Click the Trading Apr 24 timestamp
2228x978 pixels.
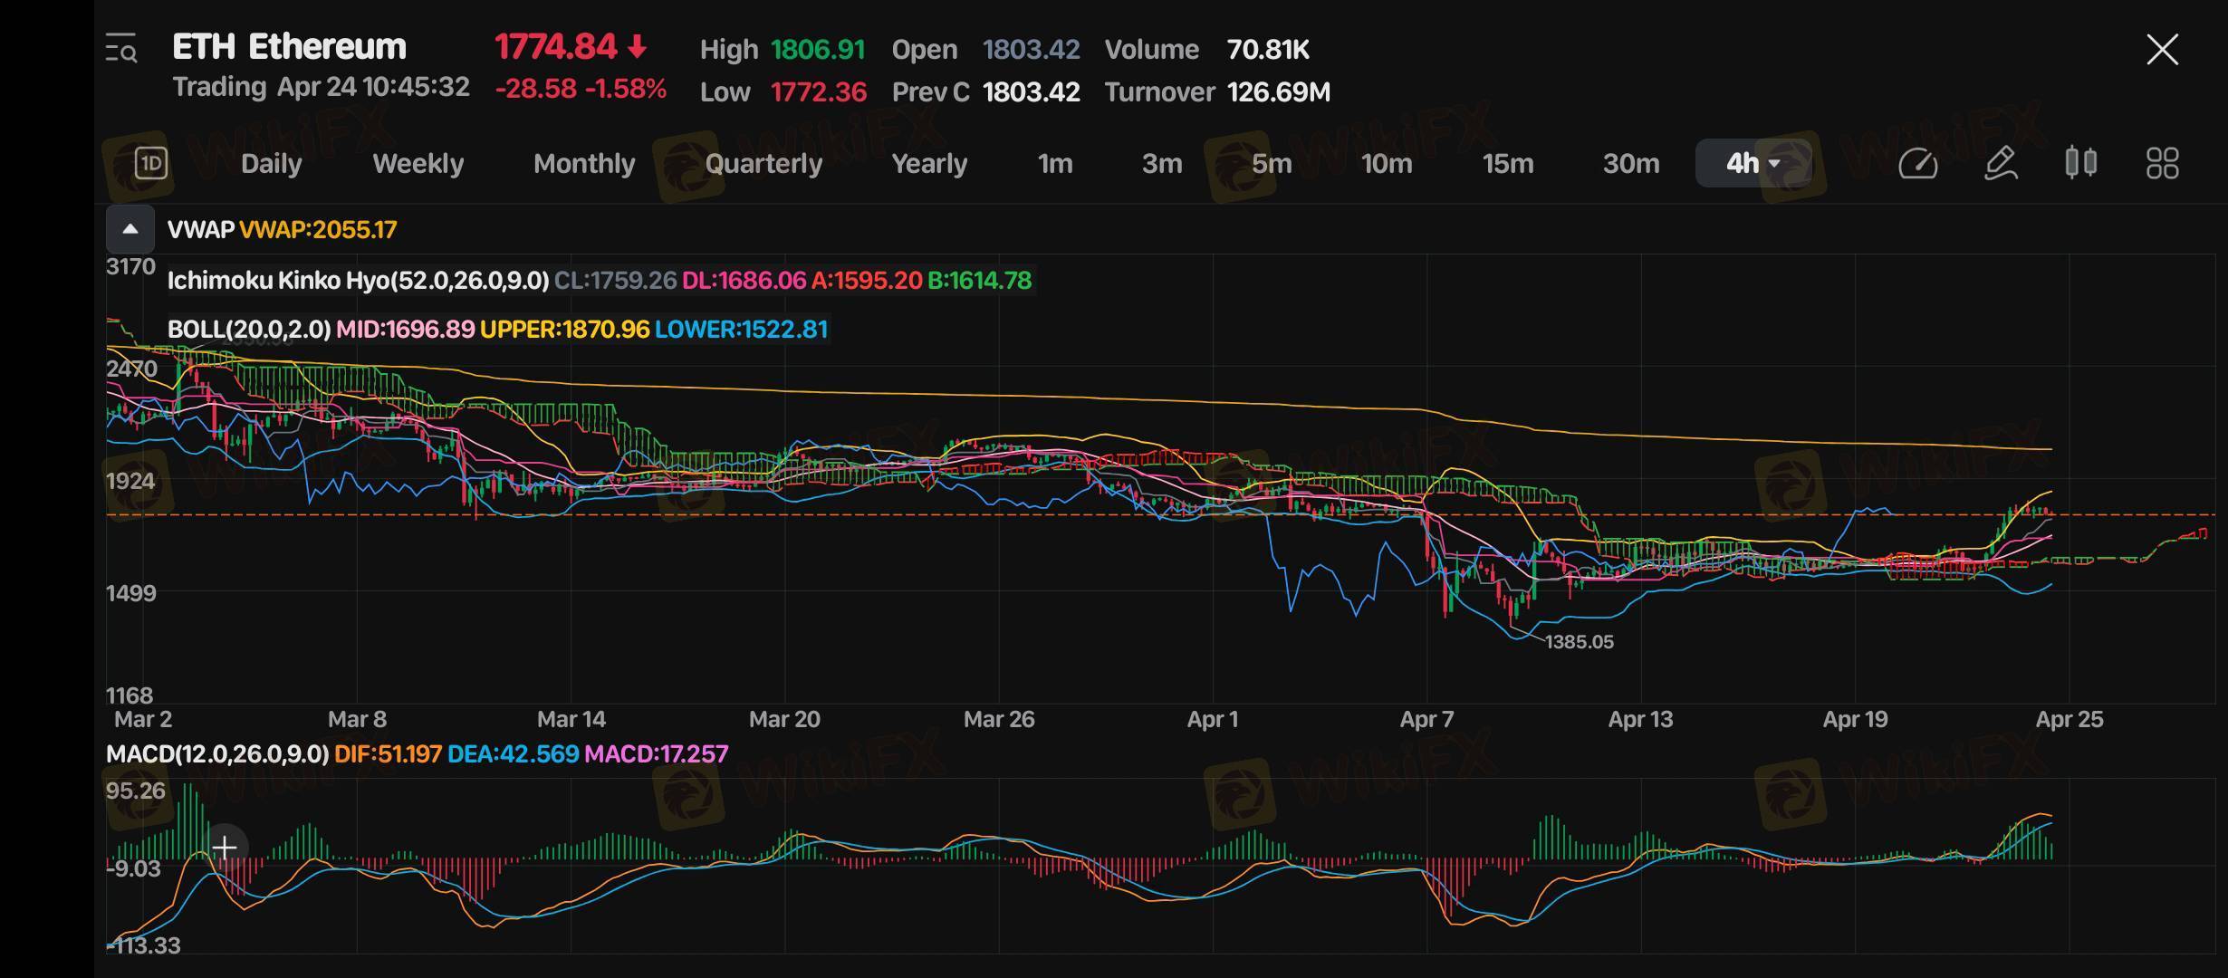pyautogui.click(x=321, y=87)
